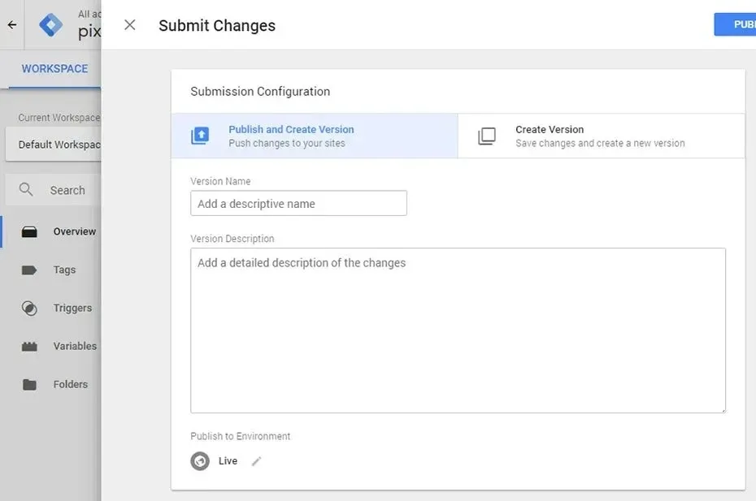Click the Publish and Create Version icon
756x501 pixels.
[200, 136]
